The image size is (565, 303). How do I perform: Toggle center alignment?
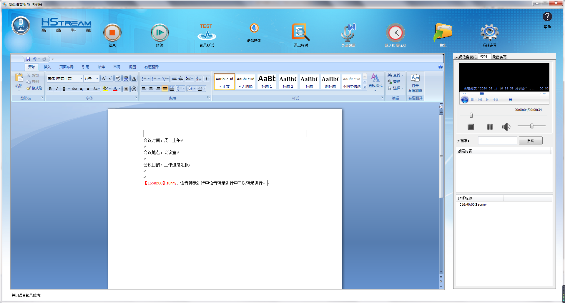point(151,89)
